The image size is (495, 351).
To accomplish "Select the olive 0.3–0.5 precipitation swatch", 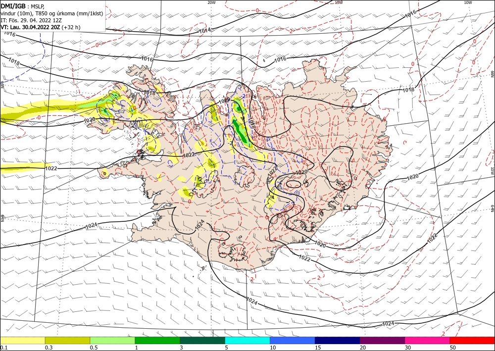I will click(67, 340).
